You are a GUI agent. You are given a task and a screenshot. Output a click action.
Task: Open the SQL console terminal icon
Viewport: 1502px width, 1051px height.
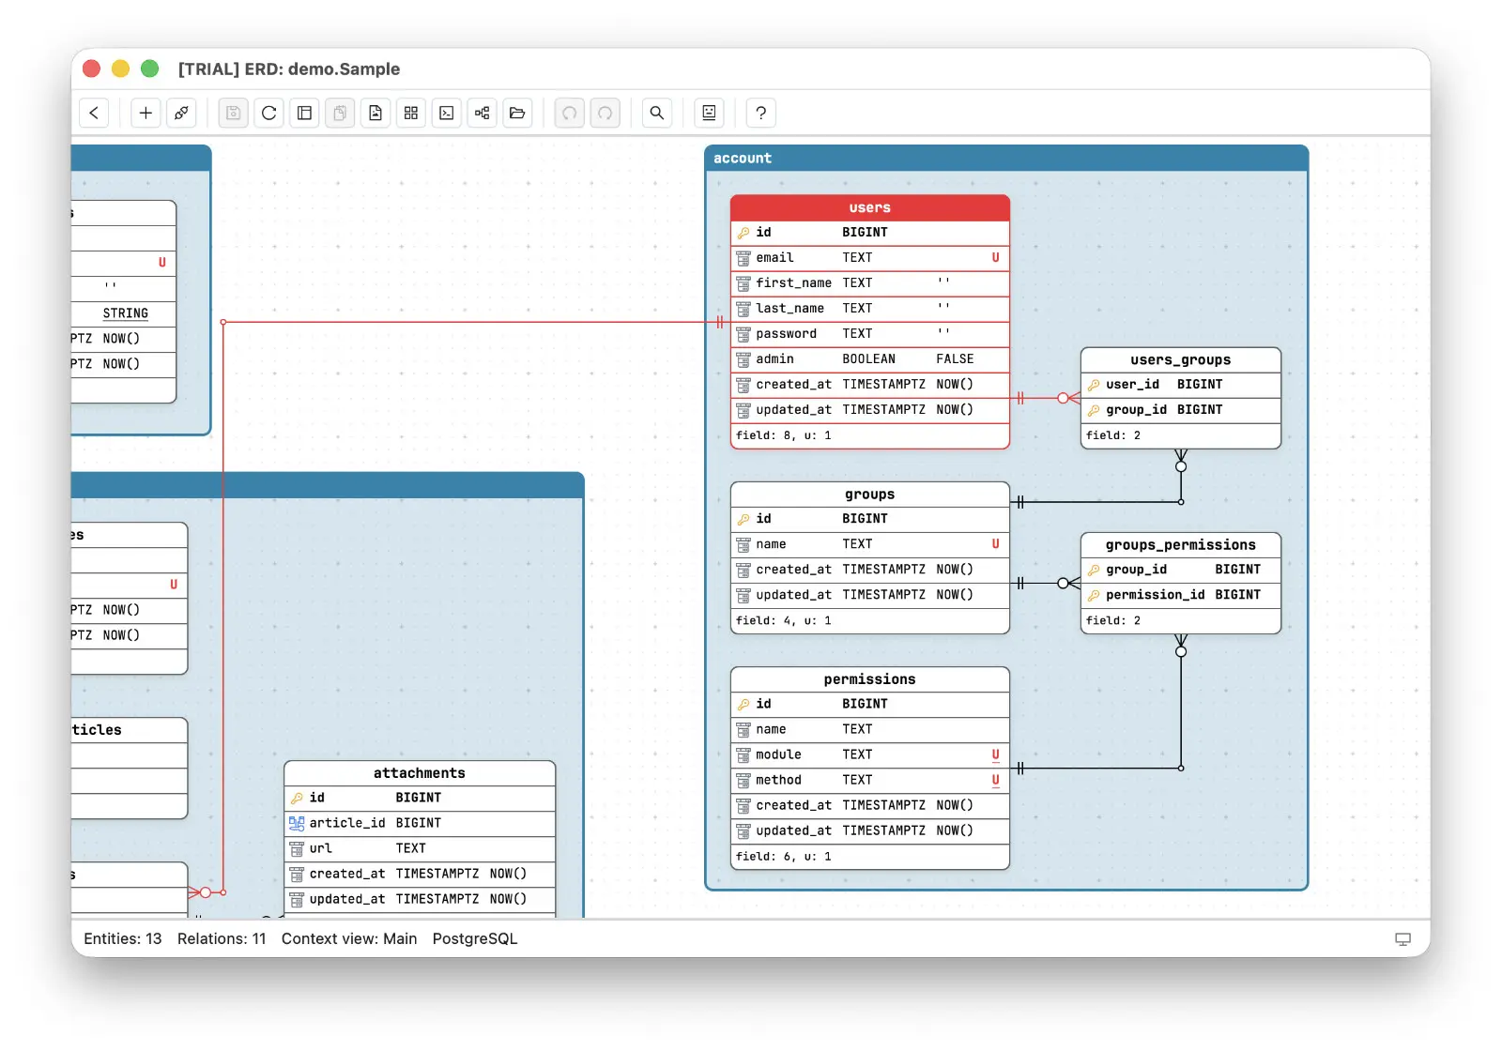(447, 113)
